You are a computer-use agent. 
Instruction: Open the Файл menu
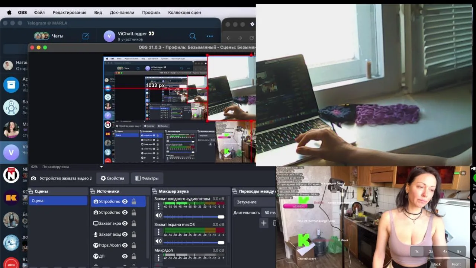[39, 12]
